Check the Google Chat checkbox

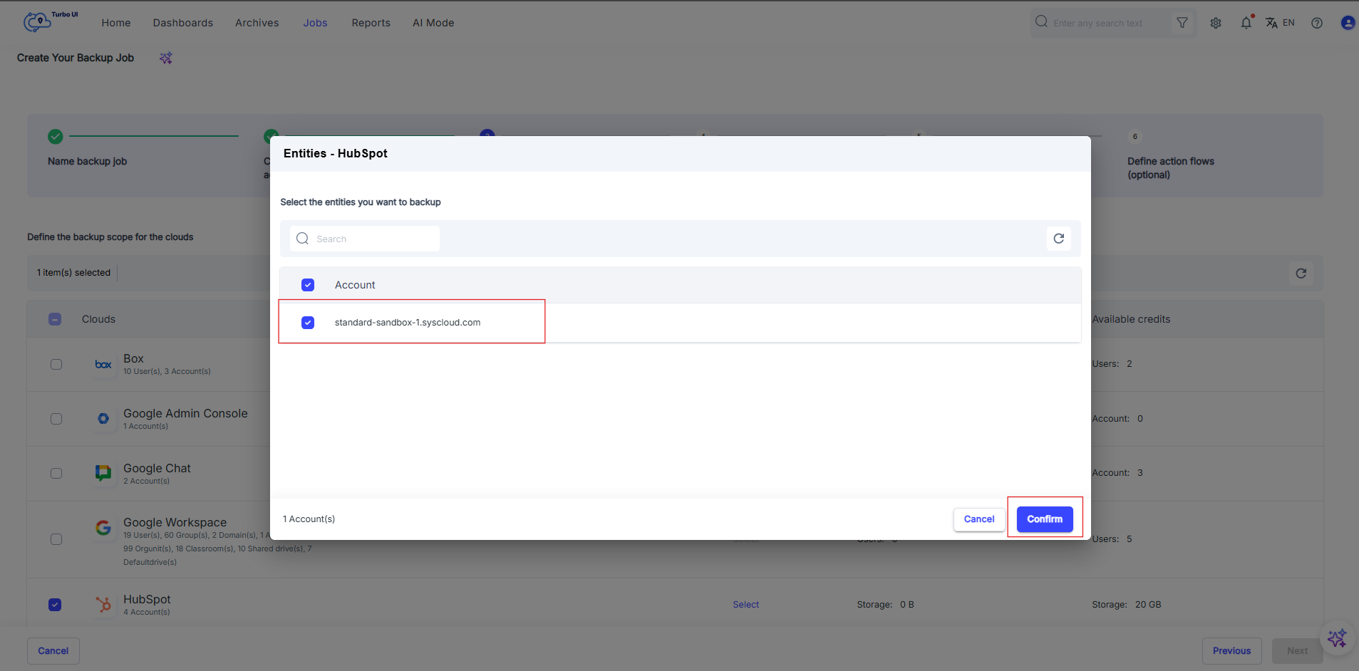(56, 473)
